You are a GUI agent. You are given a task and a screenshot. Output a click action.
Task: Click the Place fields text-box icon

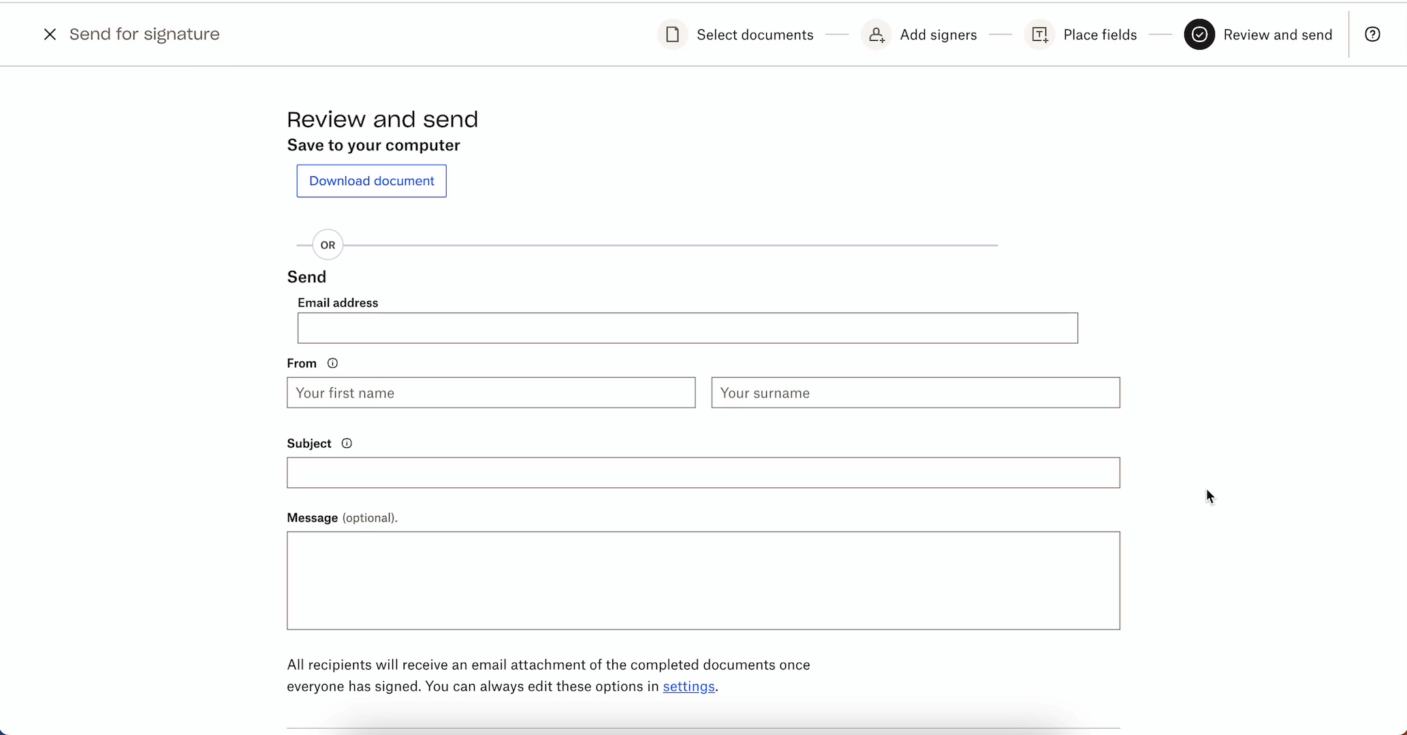(x=1040, y=35)
